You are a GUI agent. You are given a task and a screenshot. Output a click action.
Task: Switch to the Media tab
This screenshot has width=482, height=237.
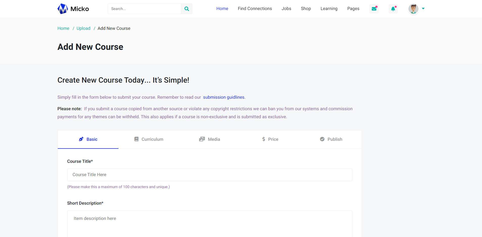coord(209,139)
